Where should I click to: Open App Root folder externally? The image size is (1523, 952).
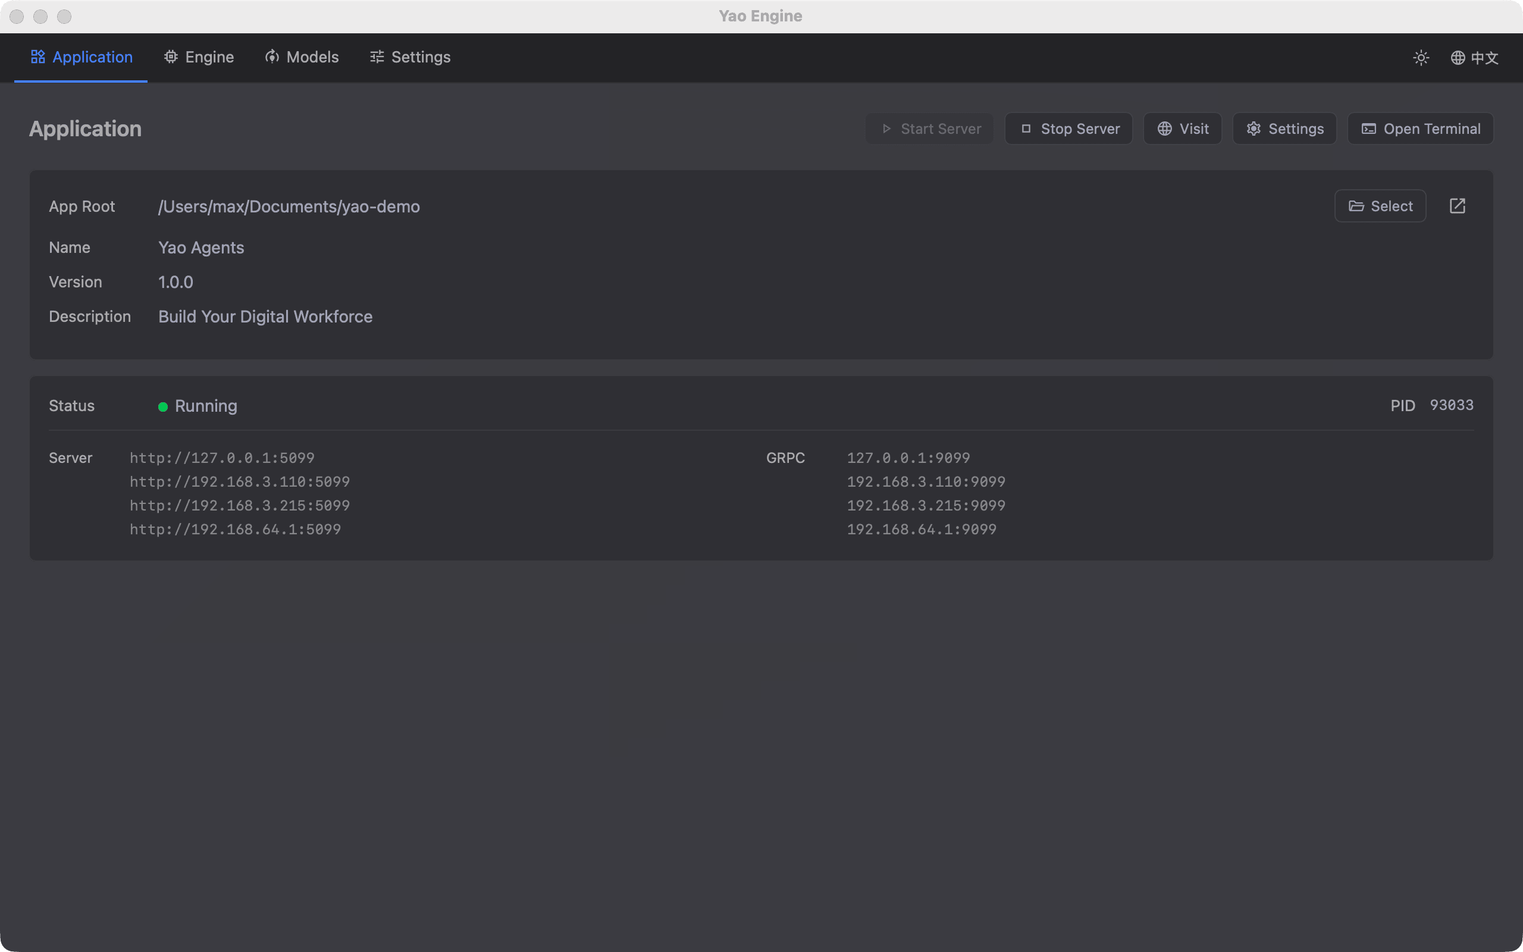tap(1458, 206)
